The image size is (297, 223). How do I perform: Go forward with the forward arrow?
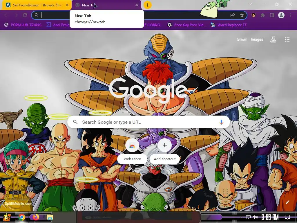16,15
